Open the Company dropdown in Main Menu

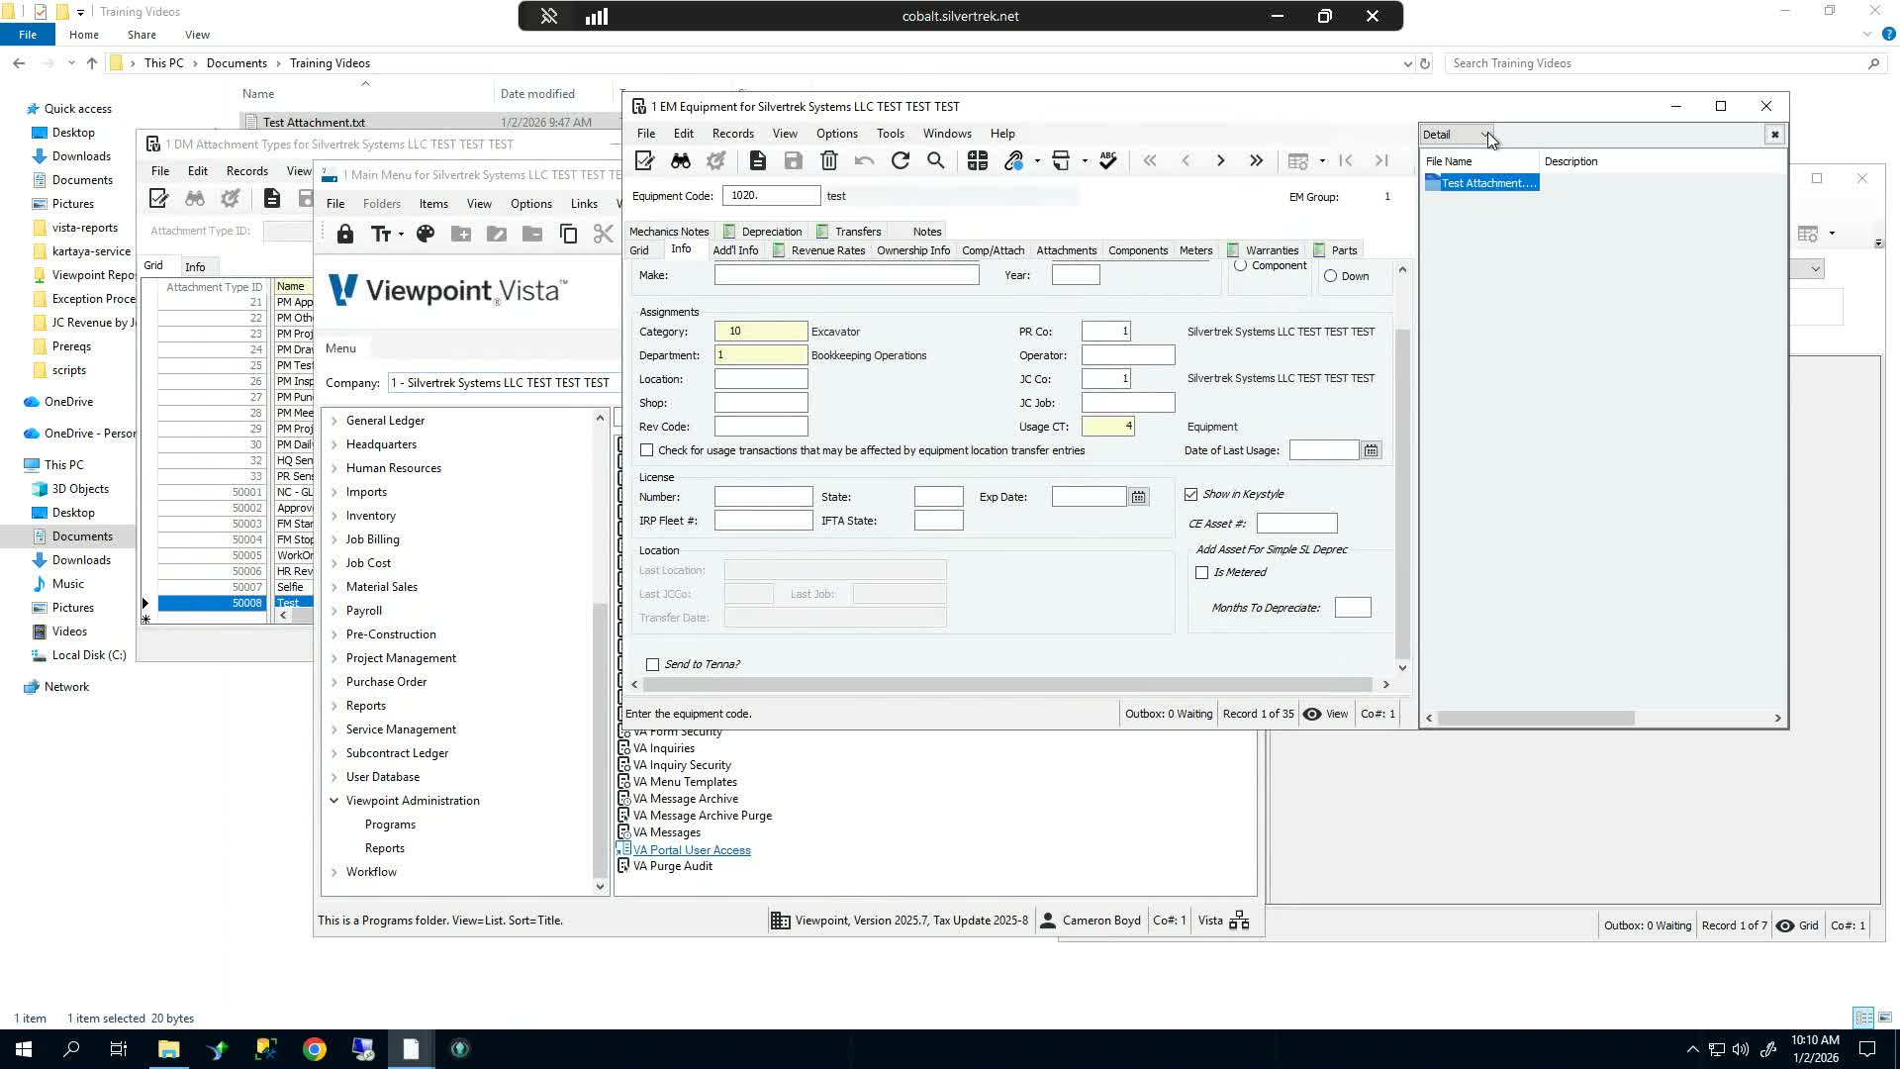click(504, 383)
